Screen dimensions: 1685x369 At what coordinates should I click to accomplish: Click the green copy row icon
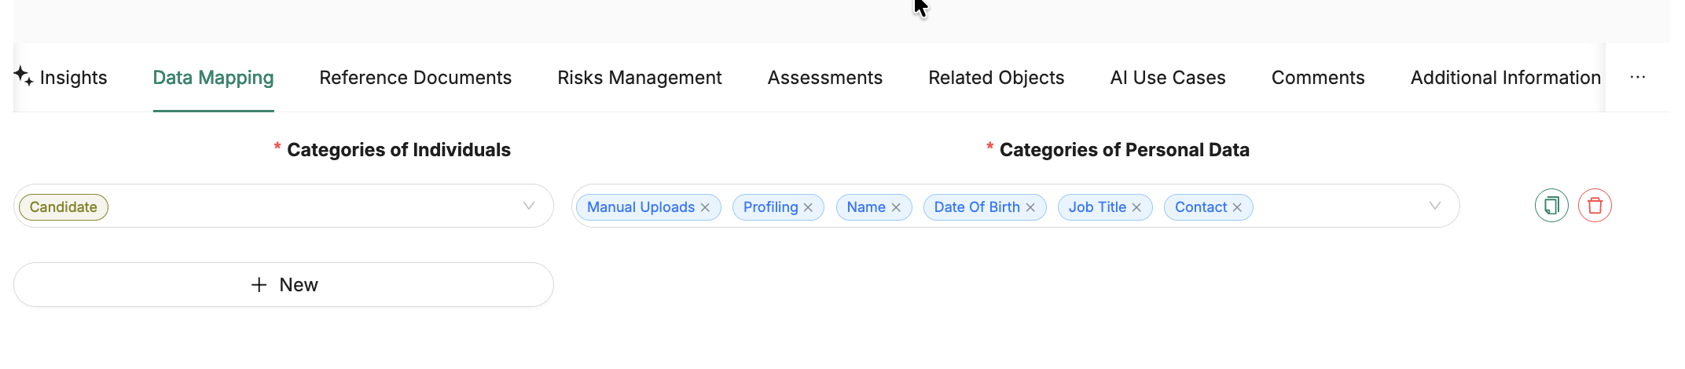click(x=1551, y=206)
